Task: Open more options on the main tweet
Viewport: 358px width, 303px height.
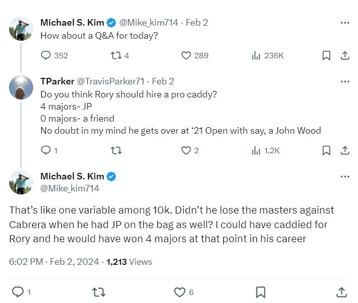Action: pyautogui.click(x=345, y=176)
